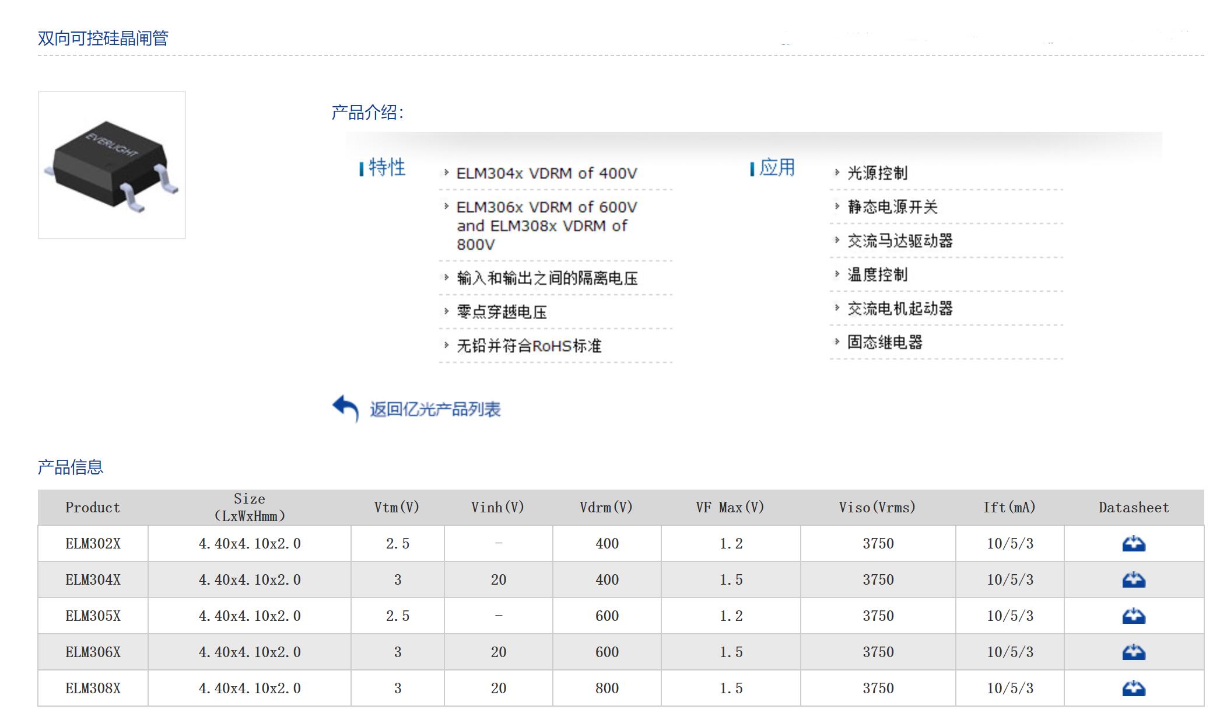The width and height of the screenshot is (1220, 716).
Task: Click the Vdrm(V) column header
Action: tap(606, 508)
